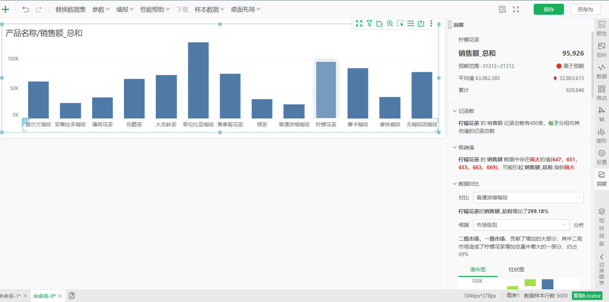
Task: Click the insights panel vertical scrollbar
Action: [593, 65]
